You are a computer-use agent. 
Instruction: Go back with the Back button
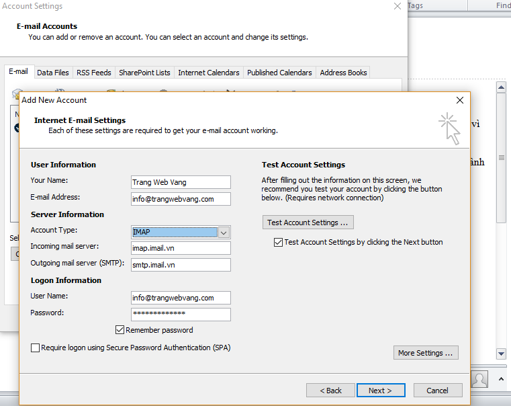click(x=330, y=391)
